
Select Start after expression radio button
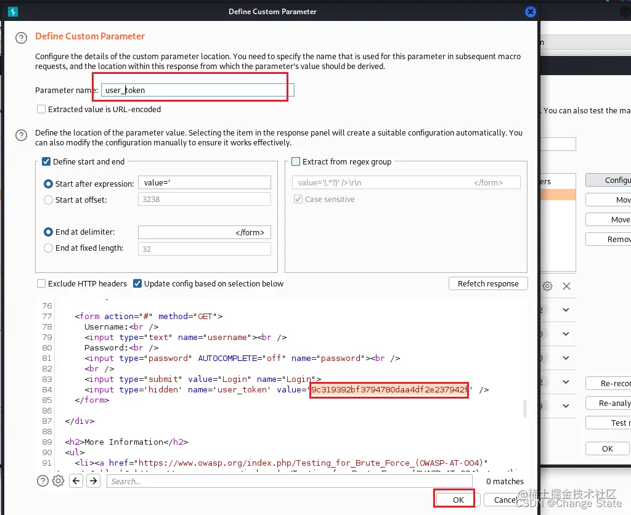coord(48,184)
